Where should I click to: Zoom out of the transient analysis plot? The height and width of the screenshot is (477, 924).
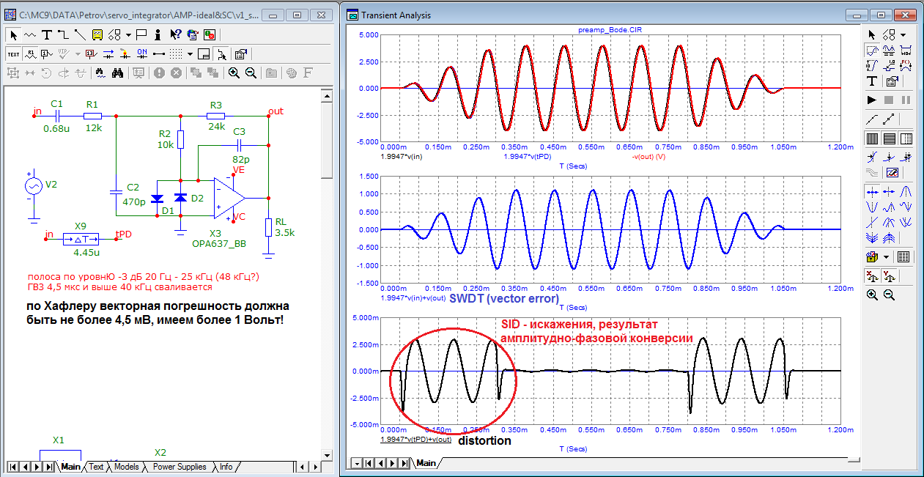pos(889,295)
